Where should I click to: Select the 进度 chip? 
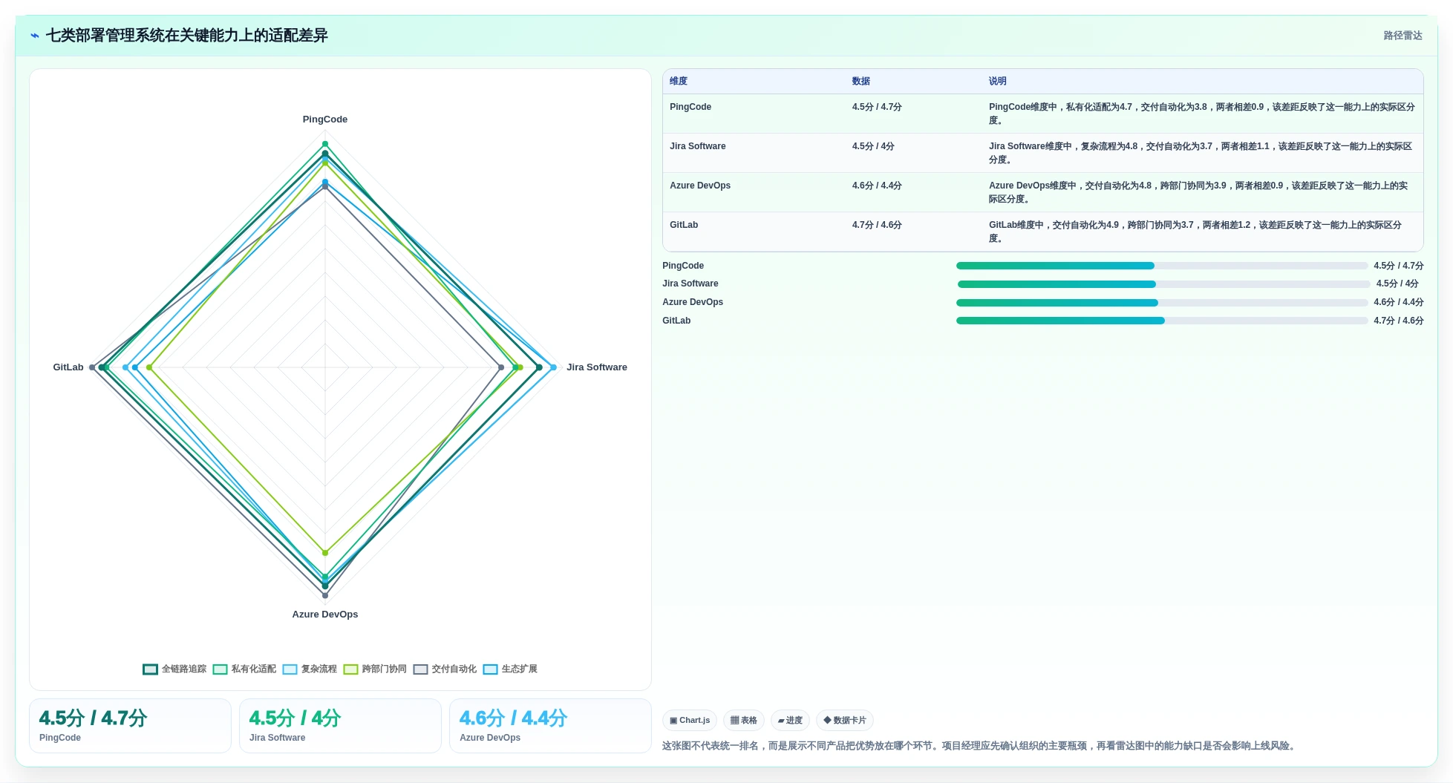790,720
